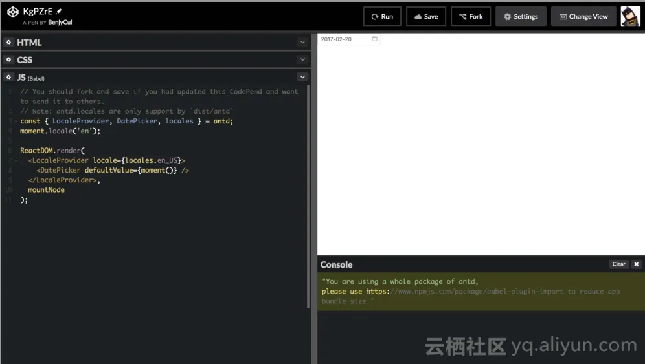Fold the const declaration at line 3
This screenshot has width=645, height=364.
pyautogui.click(x=16, y=122)
